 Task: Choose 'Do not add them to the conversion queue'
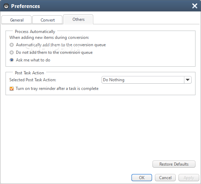coord(11,52)
